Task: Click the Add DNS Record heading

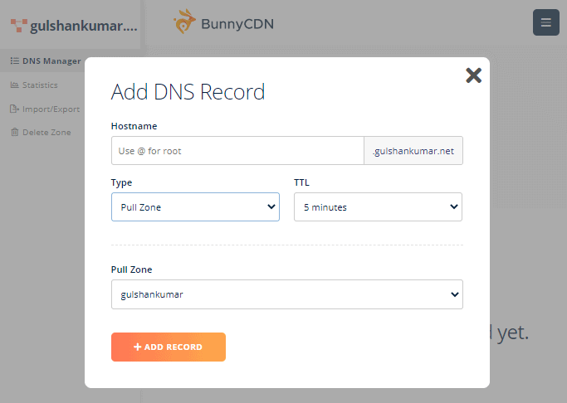Action: (x=188, y=92)
